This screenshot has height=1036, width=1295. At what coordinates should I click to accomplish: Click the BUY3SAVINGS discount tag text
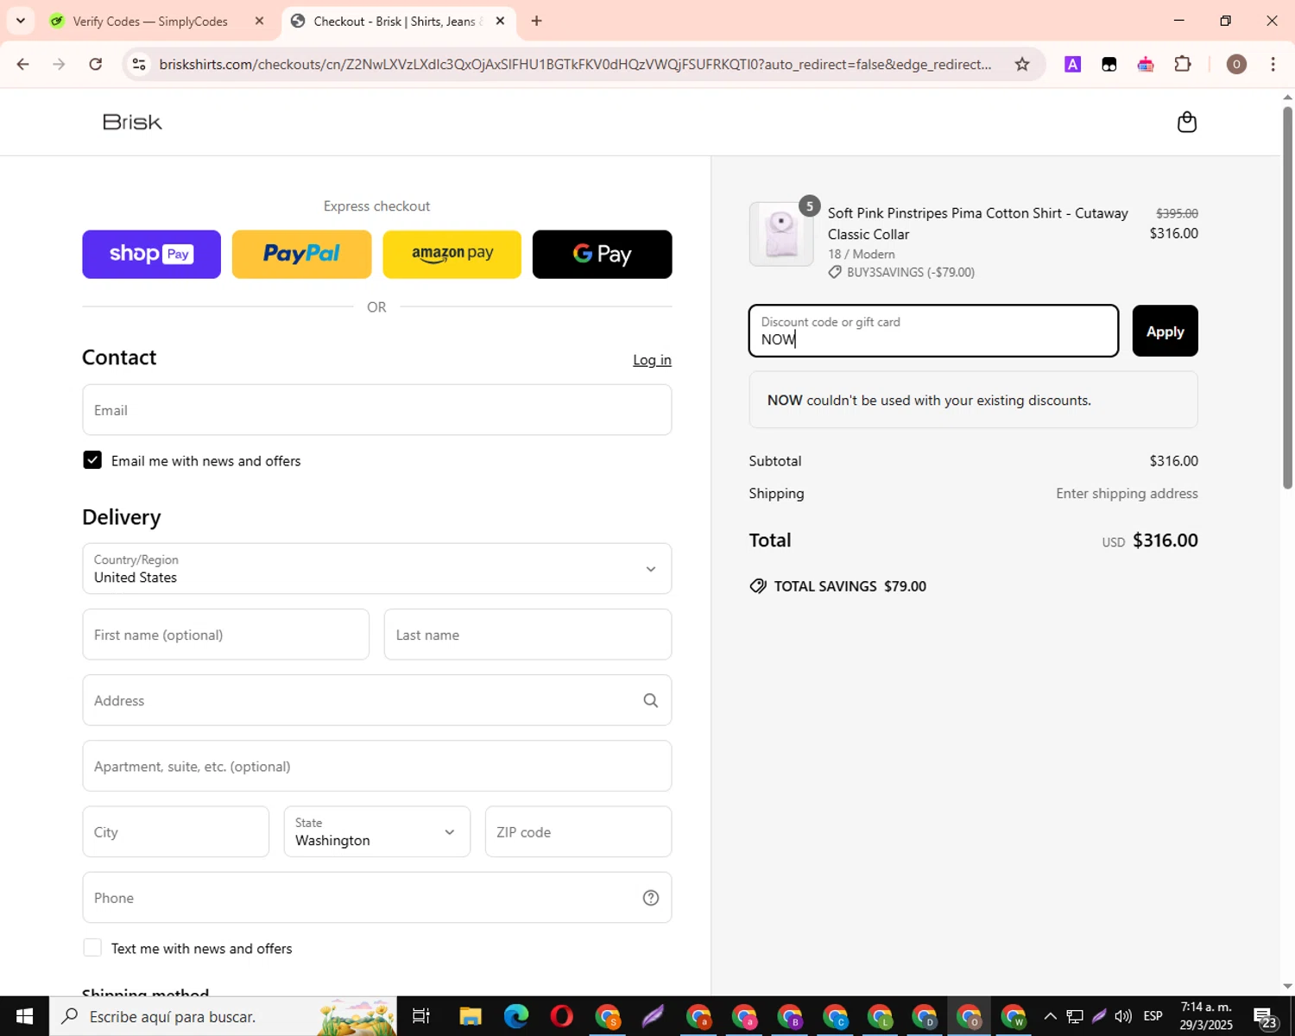tap(910, 272)
